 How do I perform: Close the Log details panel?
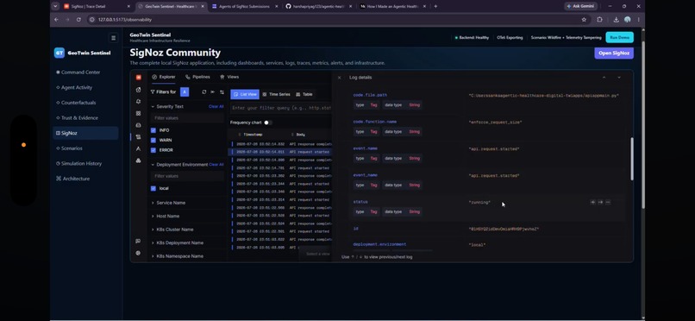coord(340,78)
